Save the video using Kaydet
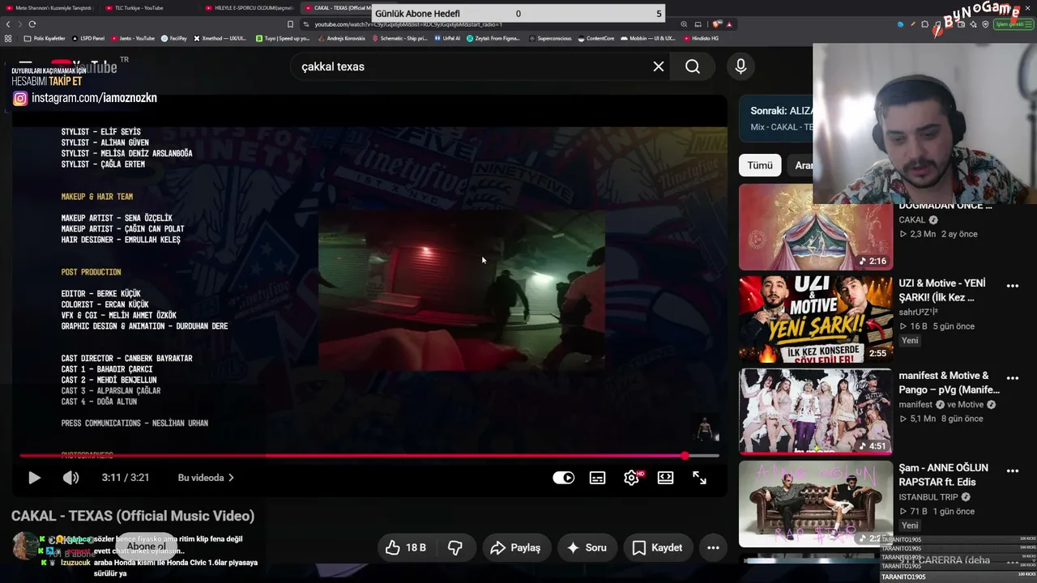This screenshot has height=583, width=1037. [x=657, y=548]
